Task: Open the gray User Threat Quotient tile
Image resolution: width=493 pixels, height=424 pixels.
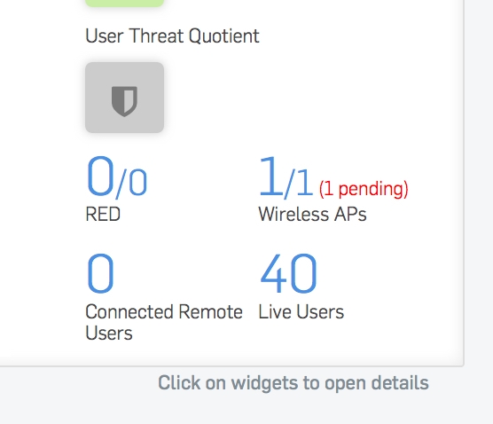Action: pyautogui.click(x=124, y=98)
